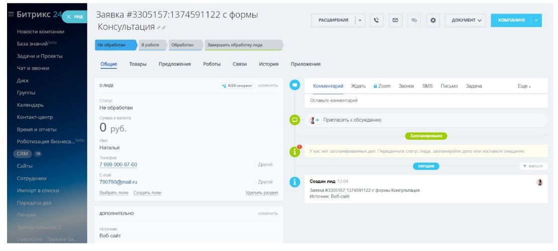Edit the lead title with pencil icon

pyautogui.click(x=159, y=27)
